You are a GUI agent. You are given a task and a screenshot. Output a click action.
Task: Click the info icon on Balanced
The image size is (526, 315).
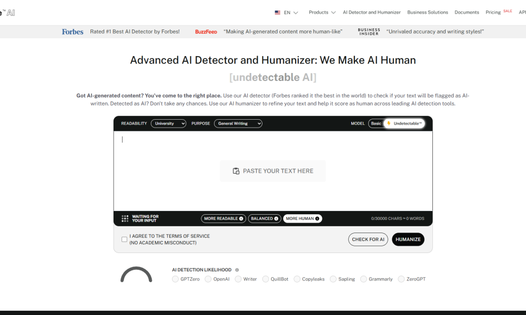(x=277, y=218)
